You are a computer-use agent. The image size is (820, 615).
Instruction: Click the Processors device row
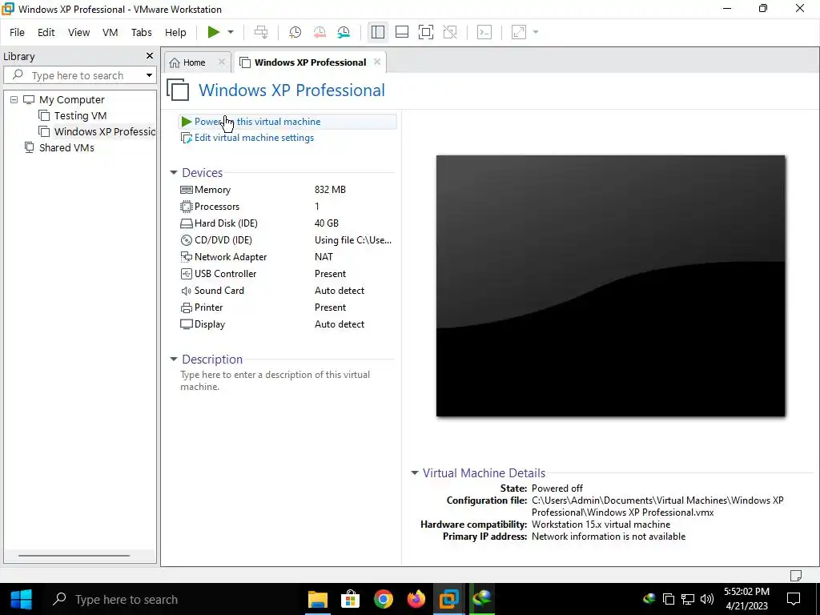coord(286,207)
